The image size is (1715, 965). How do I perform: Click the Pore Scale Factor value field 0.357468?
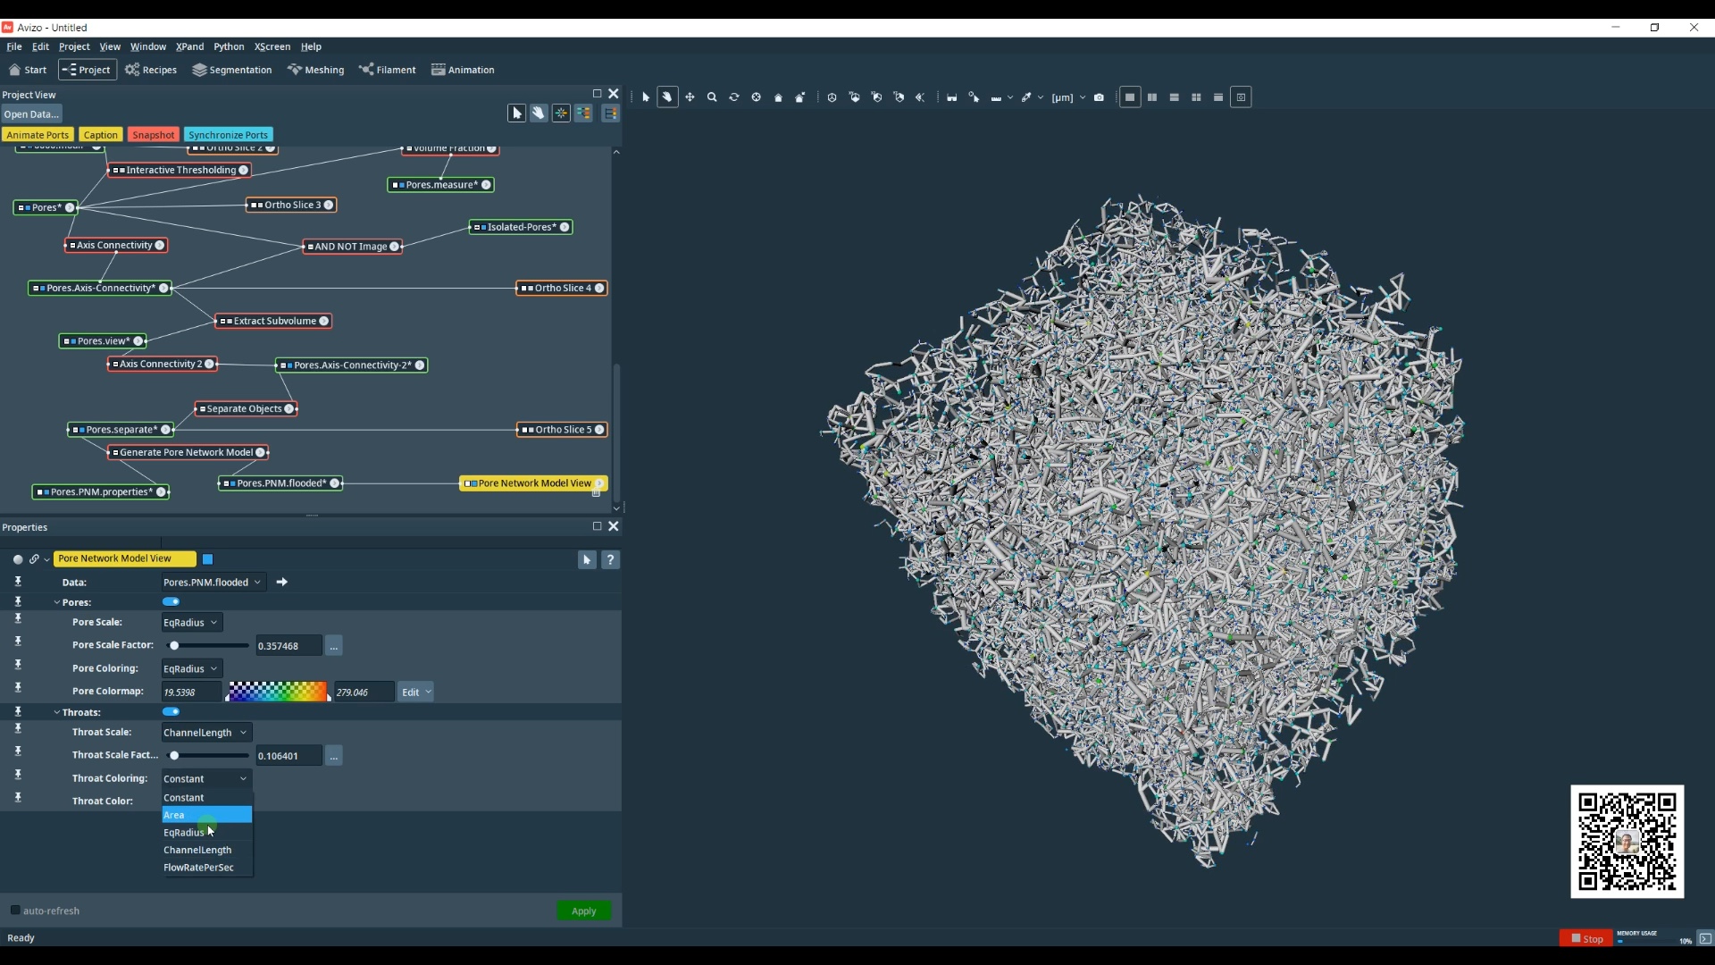[x=289, y=646]
